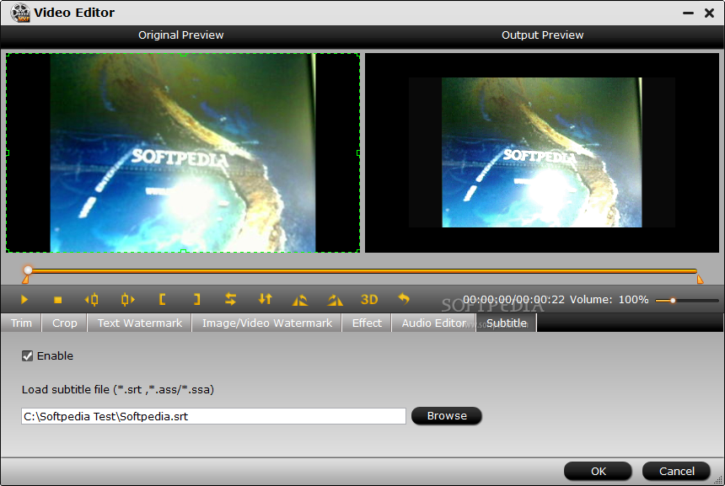Image resolution: width=725 pixels, height=486 pixels.
Task: Click the left-middle crop handle
Action: click(7, 153)
